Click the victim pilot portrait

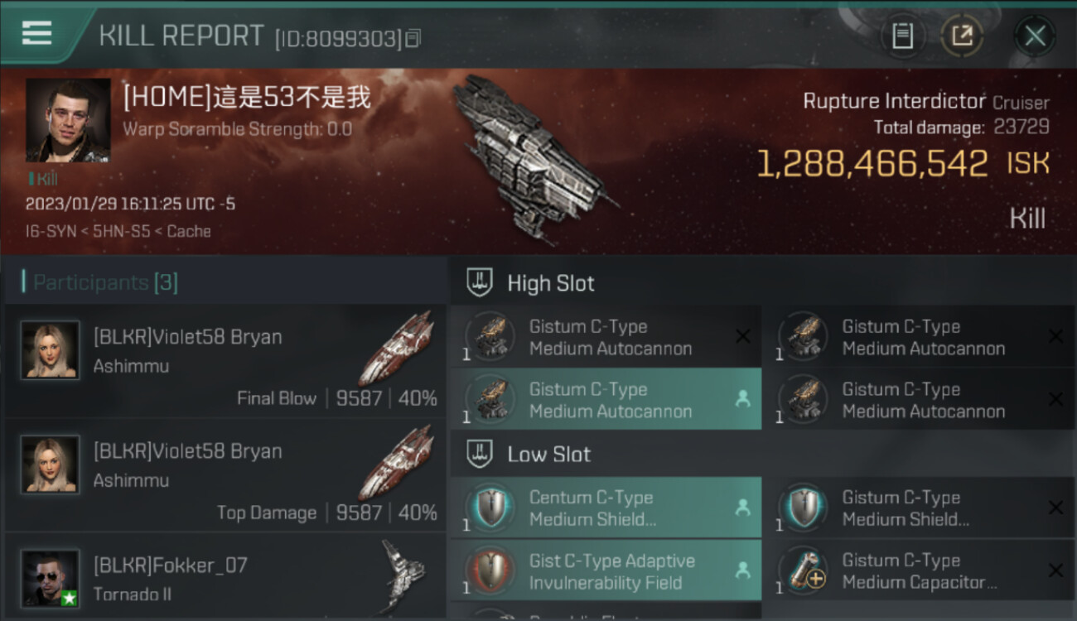(68, 120)
